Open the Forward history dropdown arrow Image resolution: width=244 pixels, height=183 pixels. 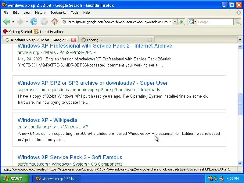pyautogui.click(x=27, y=22)
